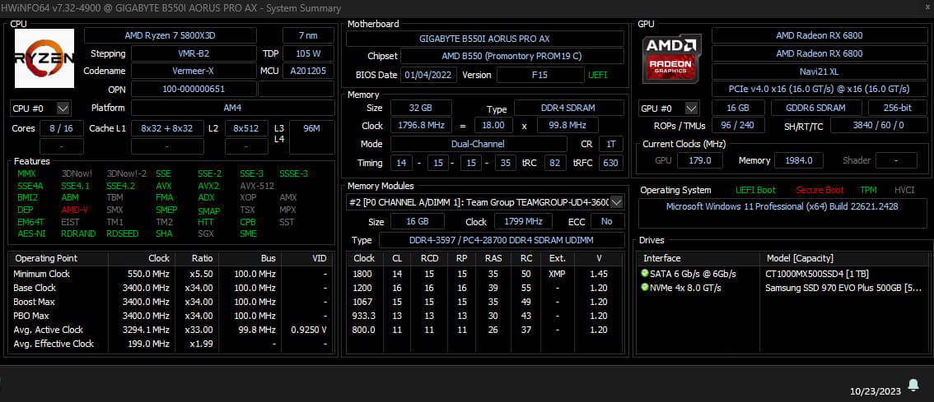This screenshot has height=402, width=934.
Task: Click the green SATA drive status icon
Action: tap(645, 274)
